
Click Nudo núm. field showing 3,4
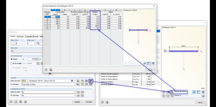pos(27,51)
